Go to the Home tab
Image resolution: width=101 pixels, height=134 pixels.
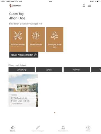[13, 129]
